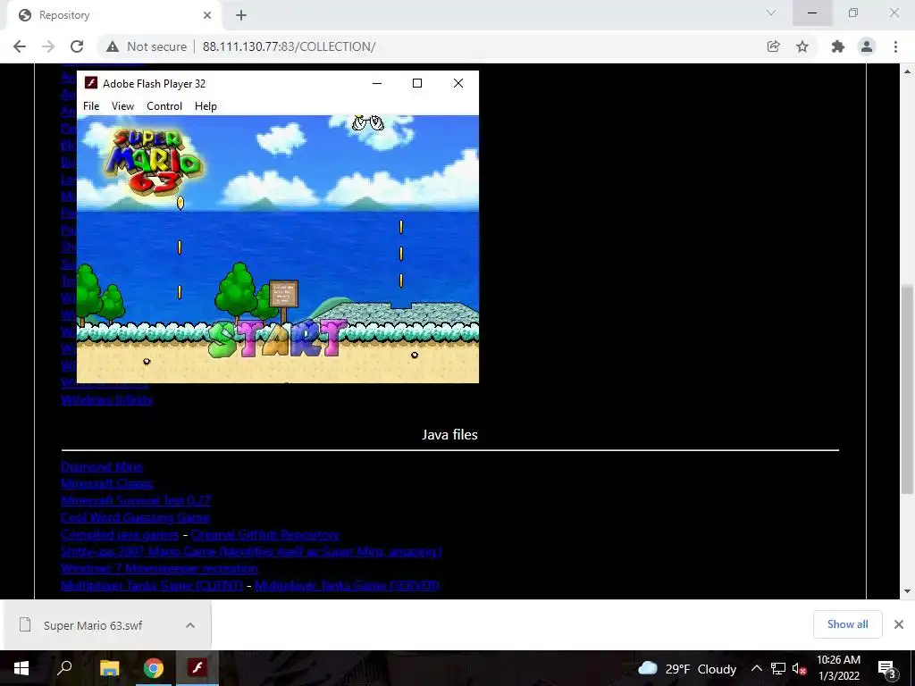Open a new browser tab
The width and height of the screenshot is (915, 686).
241,15
